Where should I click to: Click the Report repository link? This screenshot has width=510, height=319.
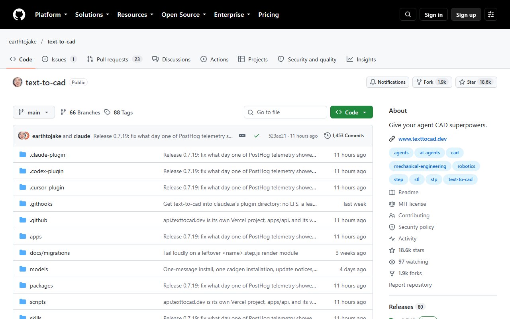[x=410, y=285]
